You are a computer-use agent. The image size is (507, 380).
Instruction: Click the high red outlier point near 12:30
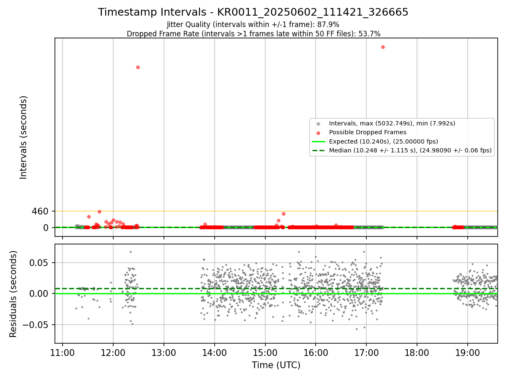point(138,67)
